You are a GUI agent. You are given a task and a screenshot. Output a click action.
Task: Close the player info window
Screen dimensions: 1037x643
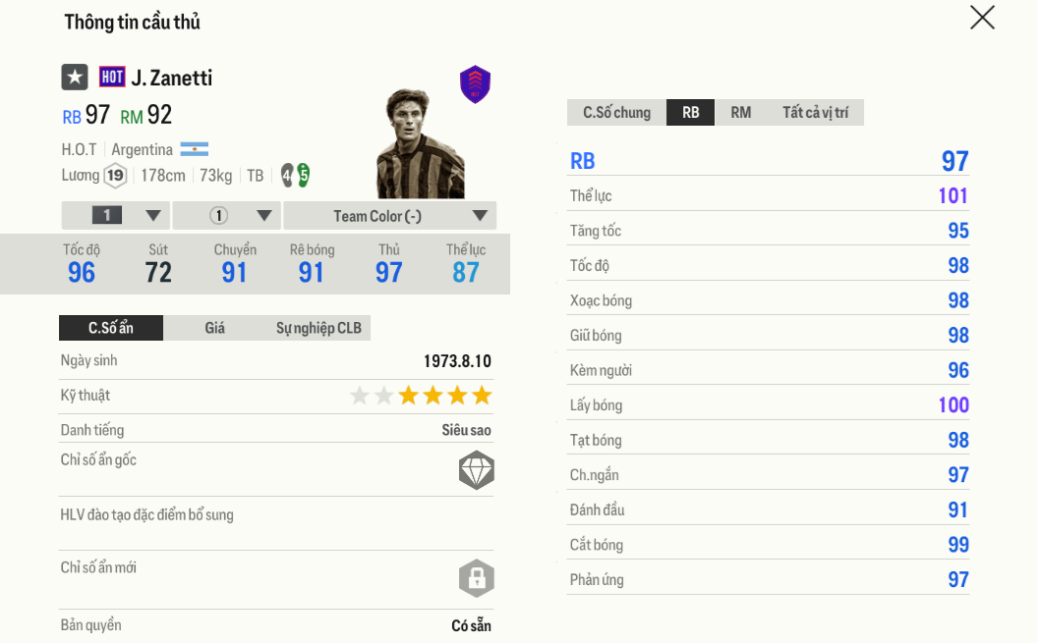coord(982,18)
